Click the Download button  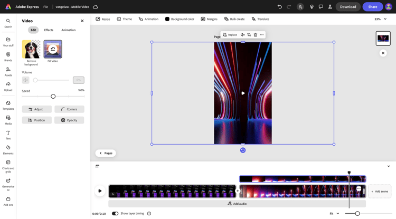tap(348, 7)
